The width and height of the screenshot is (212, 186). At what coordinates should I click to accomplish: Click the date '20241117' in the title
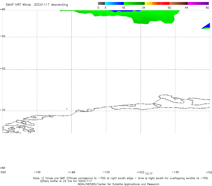click(x=42, y=5)
